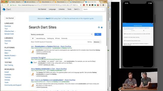Switch to the dart:core library browser tab

click(31, 2)
